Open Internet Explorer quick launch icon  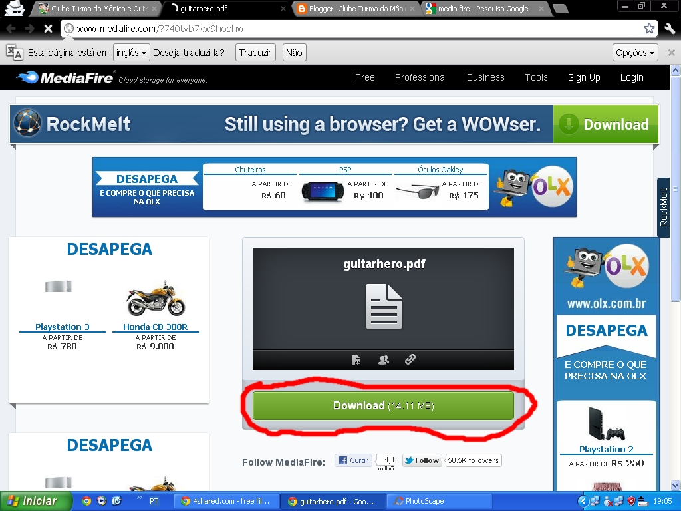coord(116,501)
